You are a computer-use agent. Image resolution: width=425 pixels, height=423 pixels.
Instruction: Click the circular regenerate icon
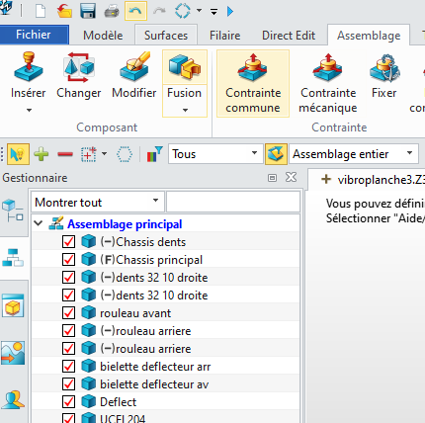(182, 11)
